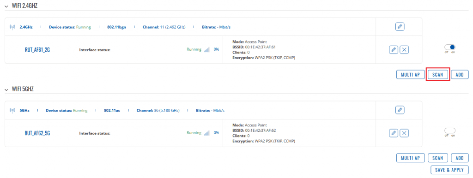This screenshot has height=178, width=473.
Task: Click the 2.4GHz wireless signal icon
Action: click(12, 27)
